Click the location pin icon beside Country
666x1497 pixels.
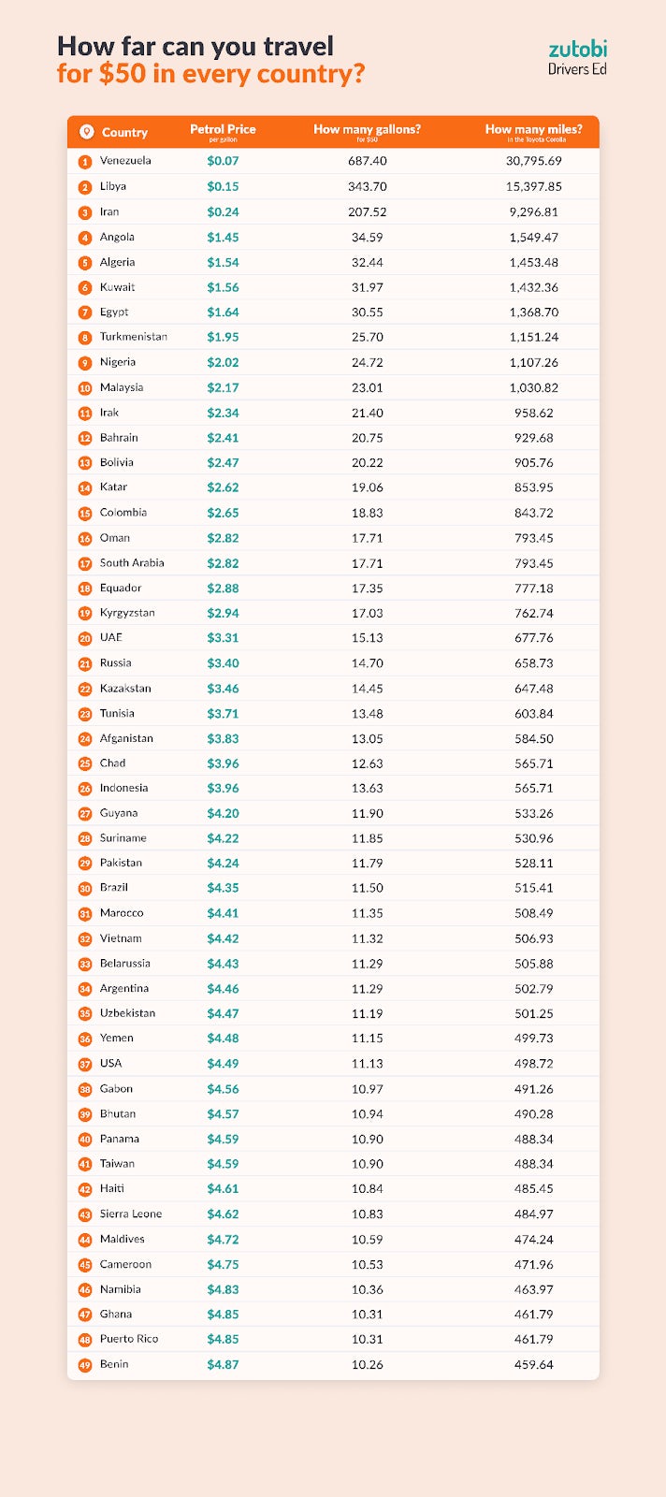pos(87,132)
